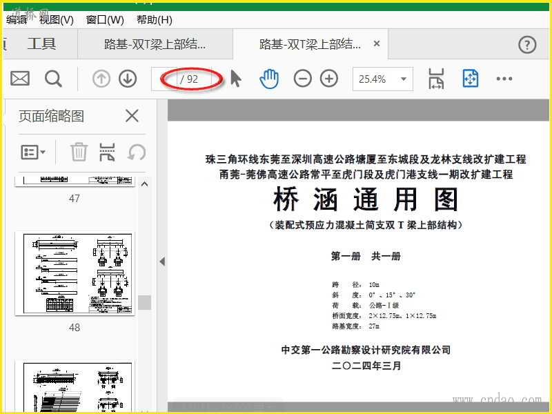Close the active document tab
Screen dimensions: 552x414
(376, 43)
